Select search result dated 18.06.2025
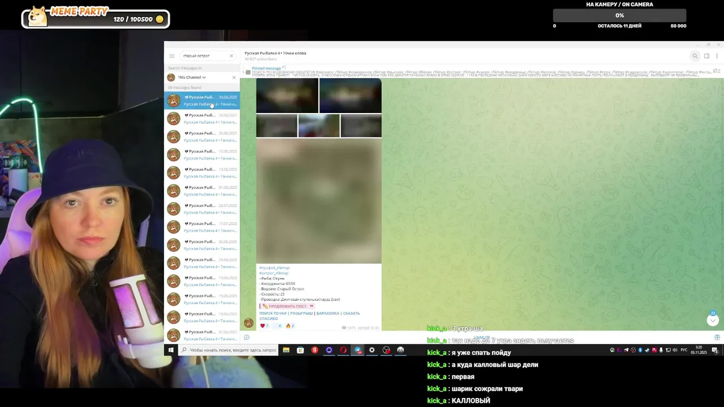This screenshot has width=724, height=407. (x=202, y=318)
